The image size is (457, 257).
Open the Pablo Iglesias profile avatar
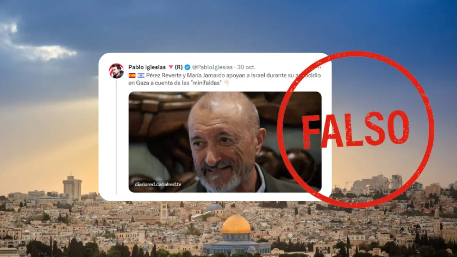(116, 71)
